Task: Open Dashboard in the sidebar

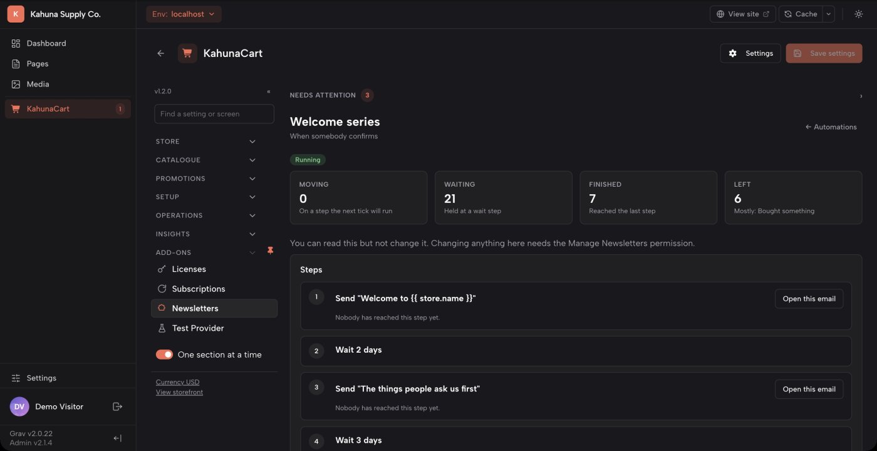Action: click(68, 43)
